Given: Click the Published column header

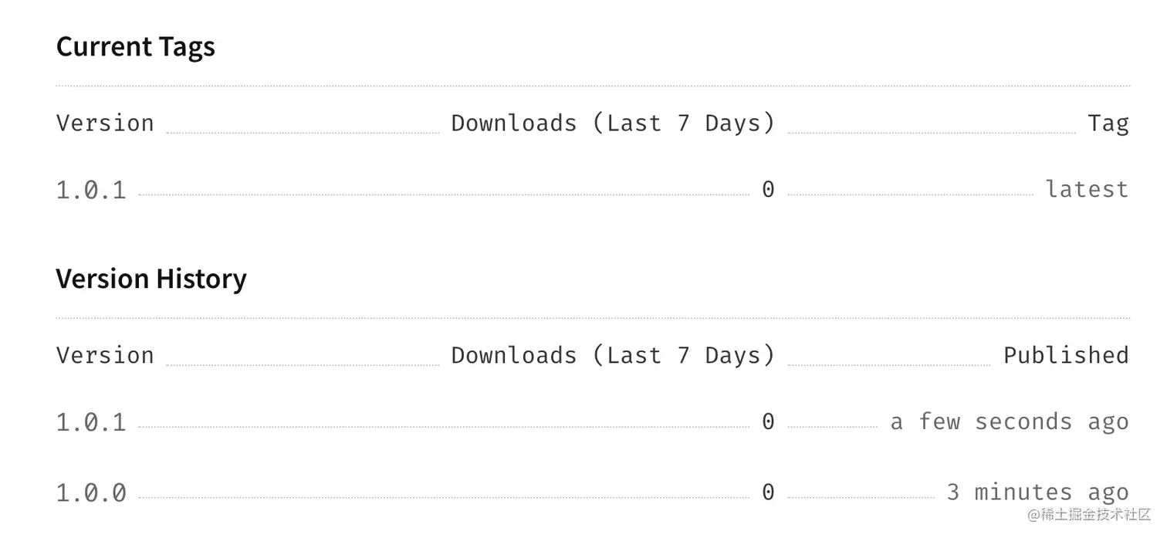Looking at the screenshot, I should pyautogui.click(x=1066, y=356).
